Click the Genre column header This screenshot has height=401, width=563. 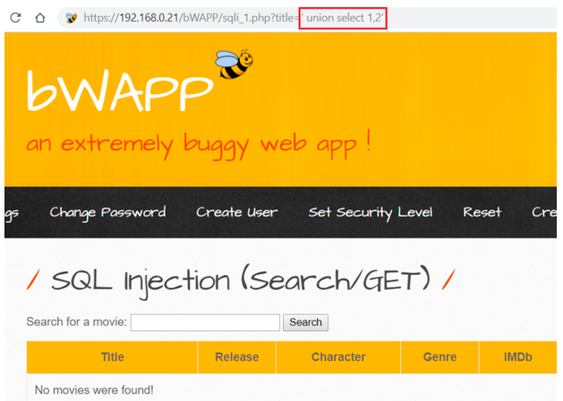439,357
